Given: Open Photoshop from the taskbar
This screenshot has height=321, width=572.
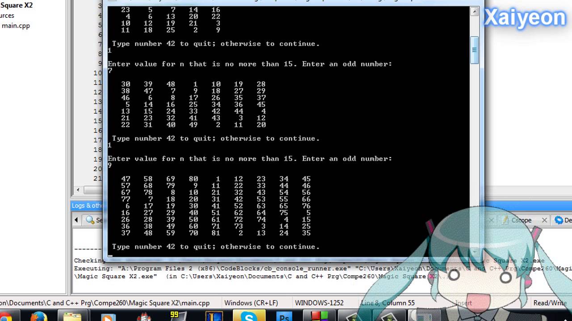Looking at the screenshot, I should tap(283, 317).
